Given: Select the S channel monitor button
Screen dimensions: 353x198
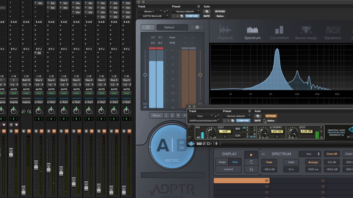Looking at the screenshot, I should [172, 116].
